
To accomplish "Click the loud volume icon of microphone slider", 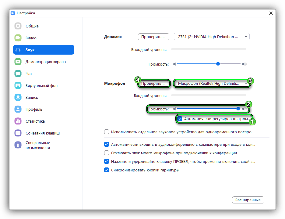I will point(244,109).
